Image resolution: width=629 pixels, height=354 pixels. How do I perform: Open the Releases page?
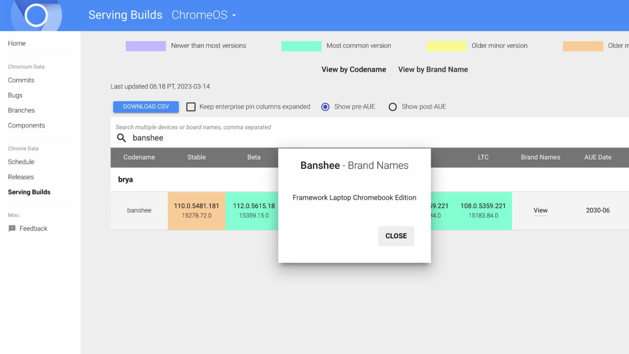[21, 177]
